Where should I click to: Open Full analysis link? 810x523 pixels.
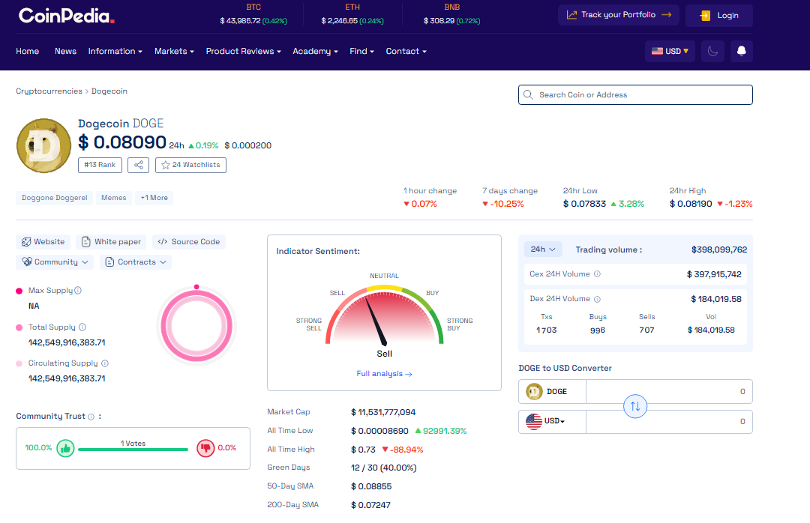coord(384,374)
